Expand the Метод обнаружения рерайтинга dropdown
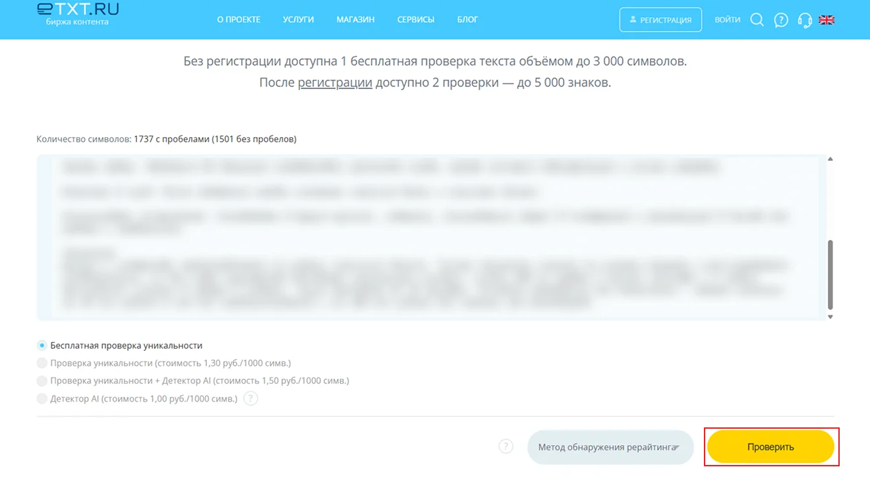870x496 pixels. [610, 447]
